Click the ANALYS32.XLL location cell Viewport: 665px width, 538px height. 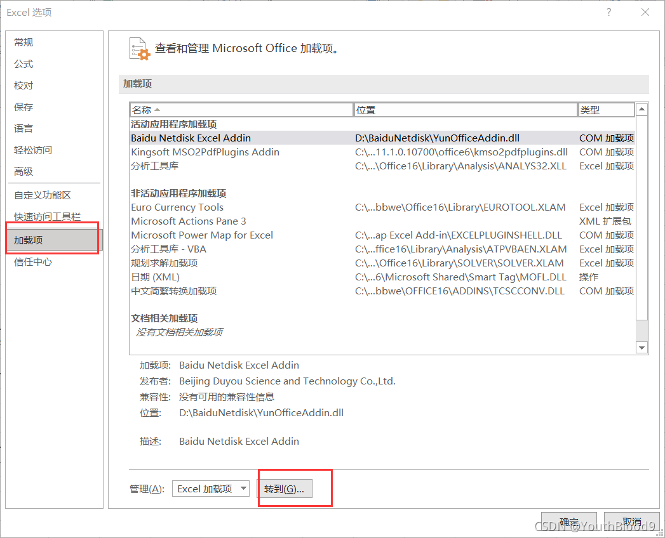[460, 166]
